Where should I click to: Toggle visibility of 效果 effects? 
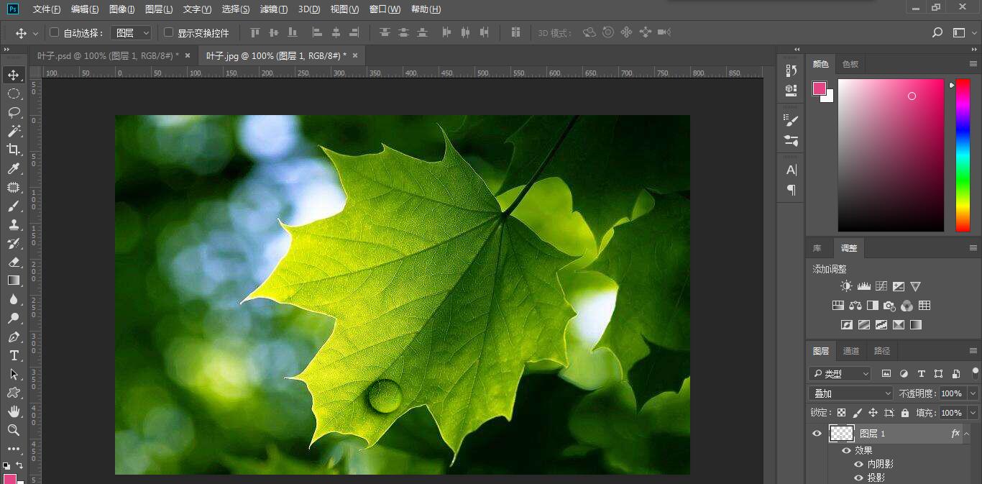[x=846, y=450]
